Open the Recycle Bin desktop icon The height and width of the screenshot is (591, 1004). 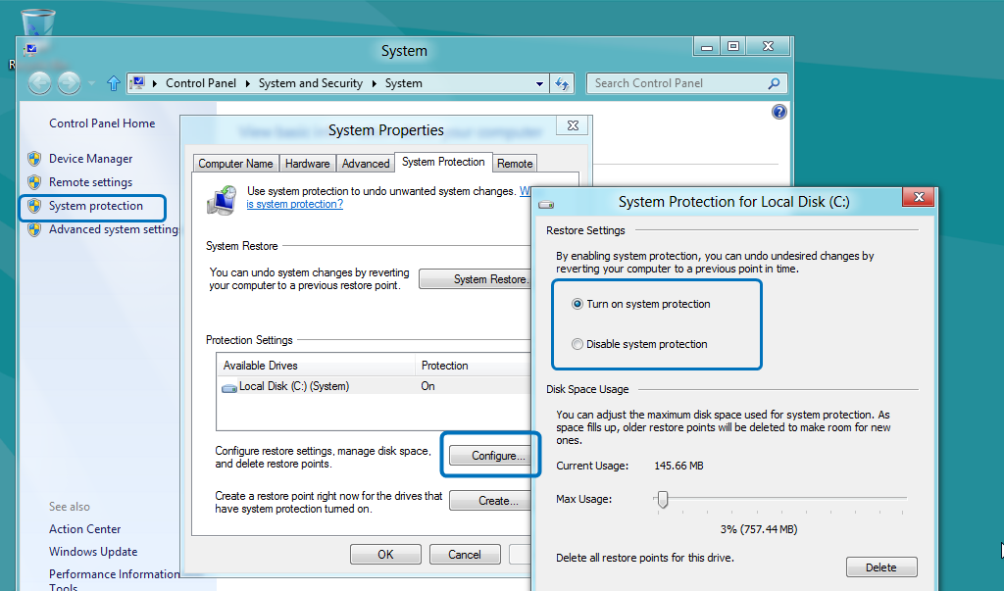[x=38, y=25]
